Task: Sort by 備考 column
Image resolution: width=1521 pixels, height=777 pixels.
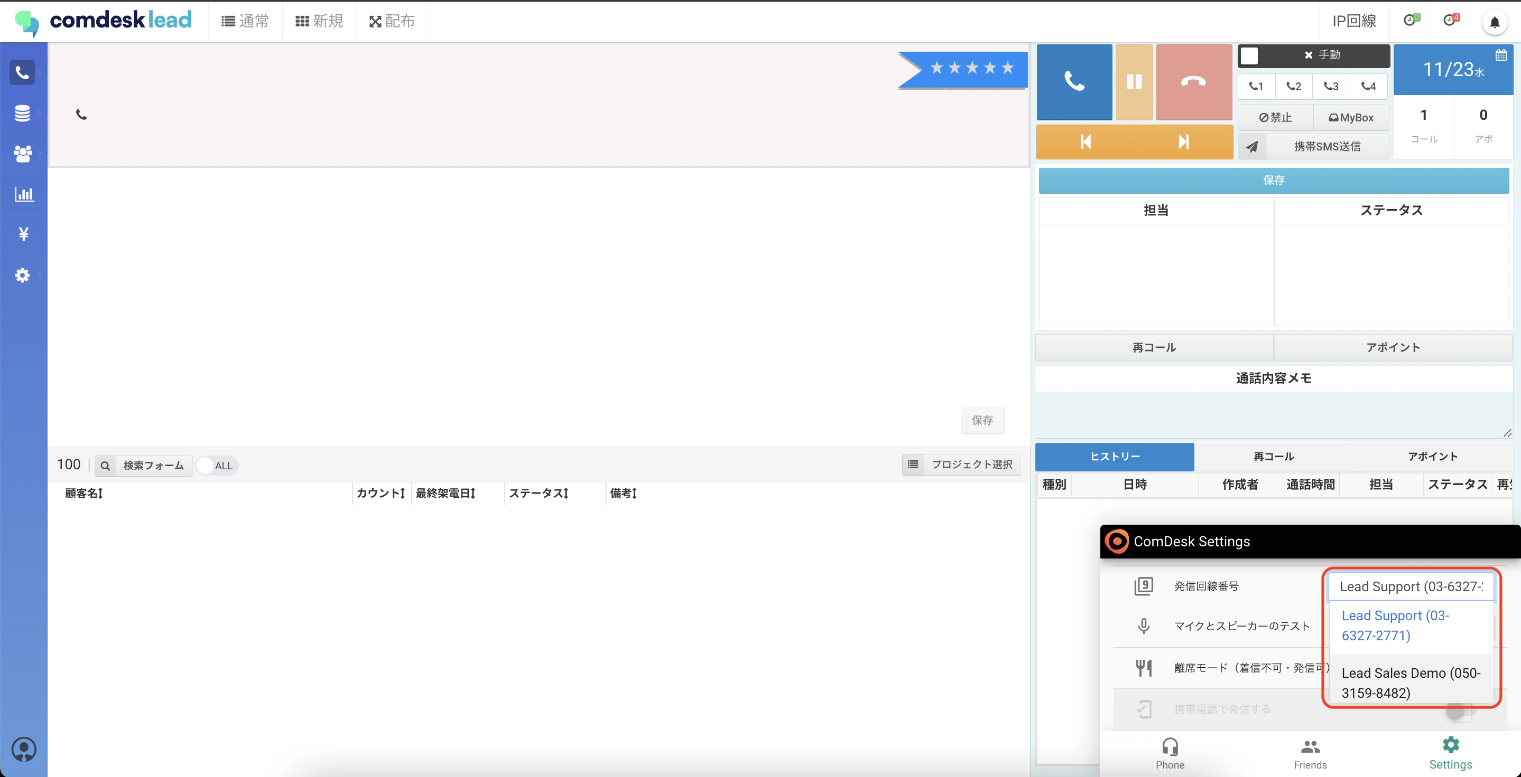Action: tap(624, 493)
